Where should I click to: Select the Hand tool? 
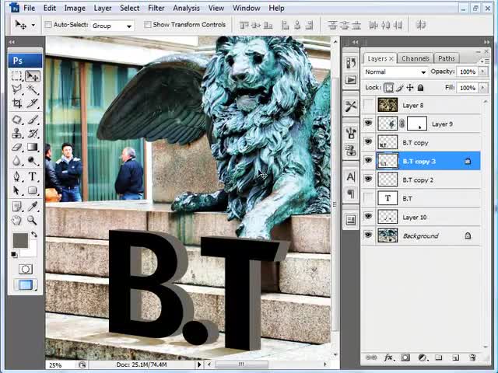pyautogui.click(x=17, y=220)
